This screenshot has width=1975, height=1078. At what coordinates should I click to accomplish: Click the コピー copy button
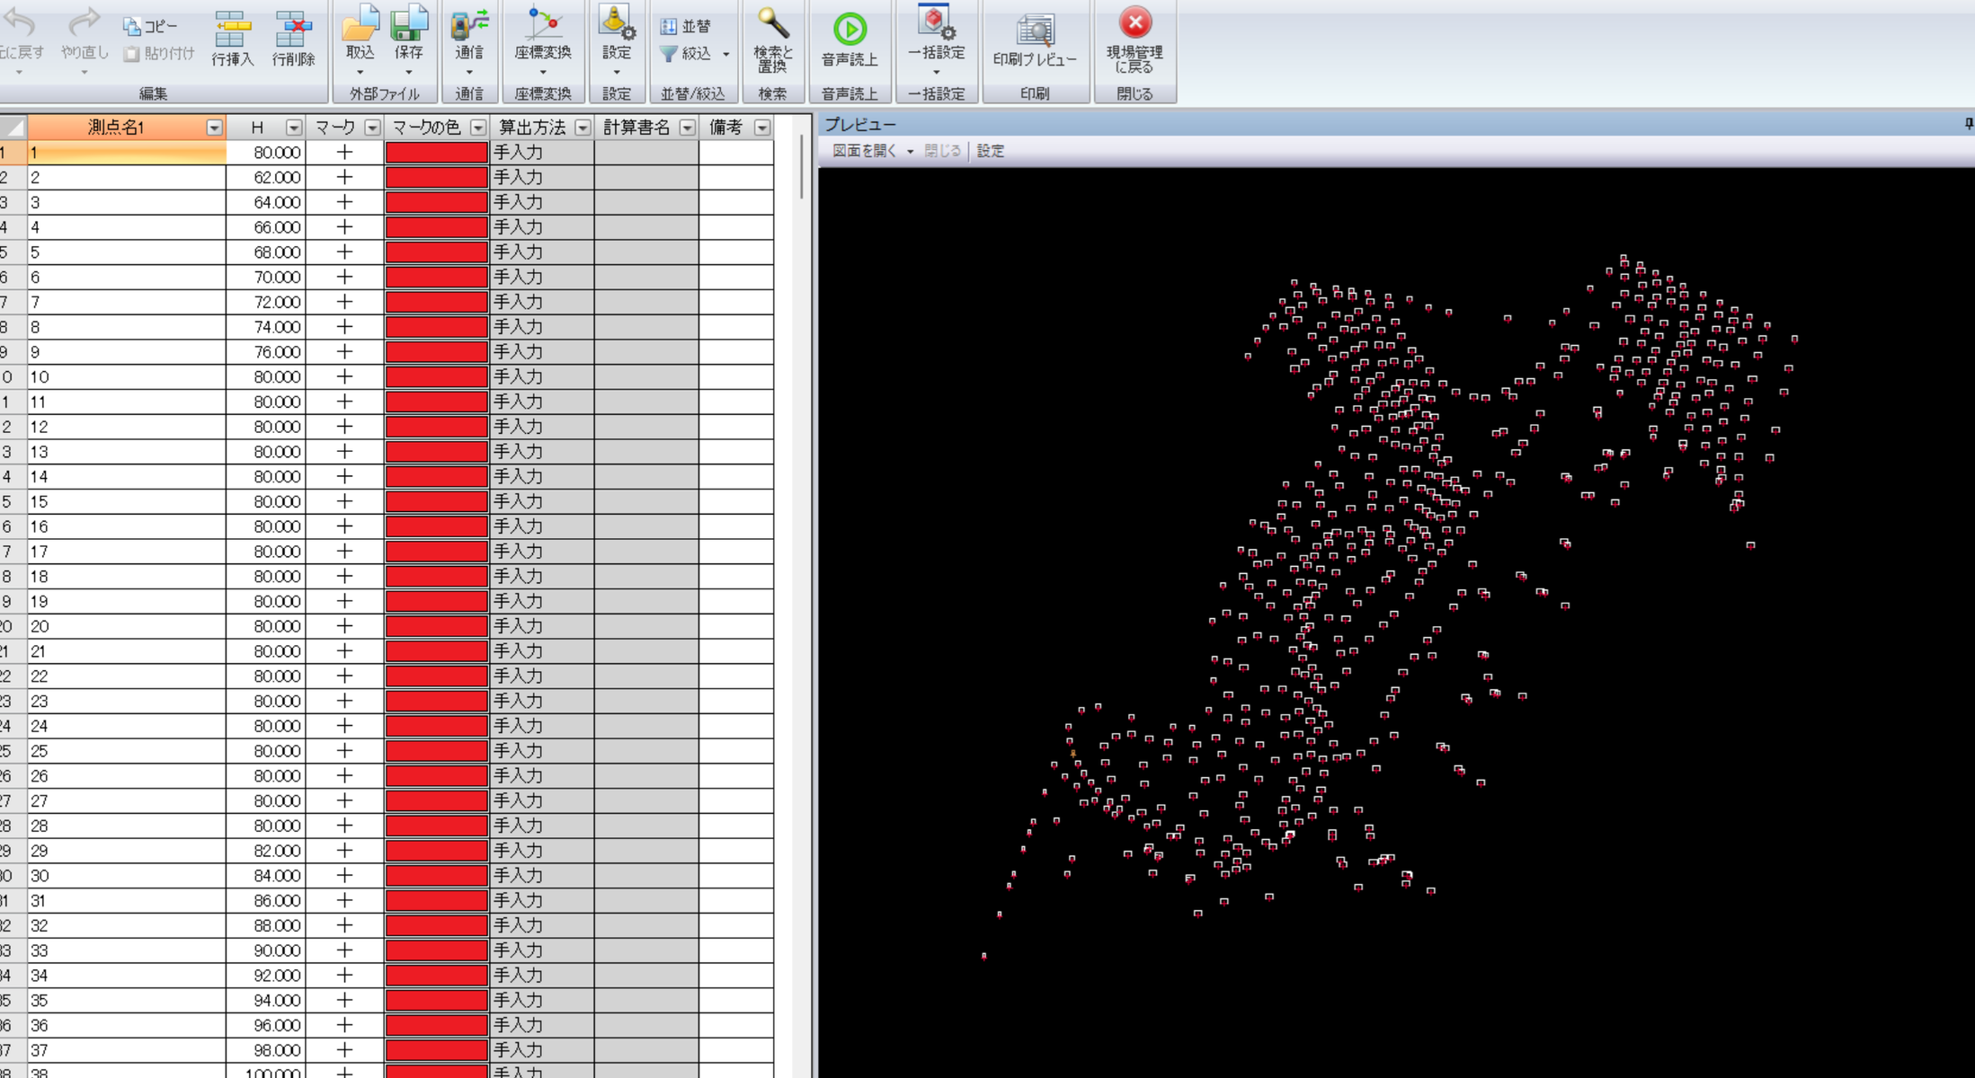(x=150, y=26)
